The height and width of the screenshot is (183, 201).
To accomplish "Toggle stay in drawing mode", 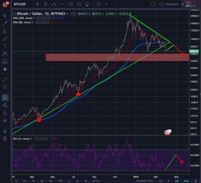I will click(5, 105).
